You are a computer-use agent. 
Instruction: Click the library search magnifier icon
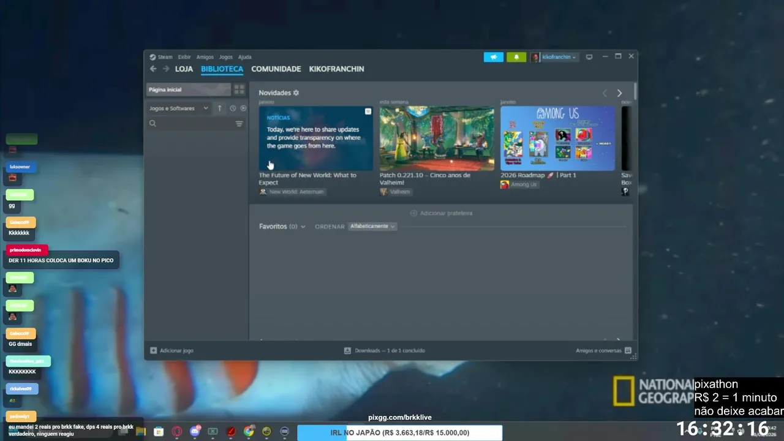(153, 124)
